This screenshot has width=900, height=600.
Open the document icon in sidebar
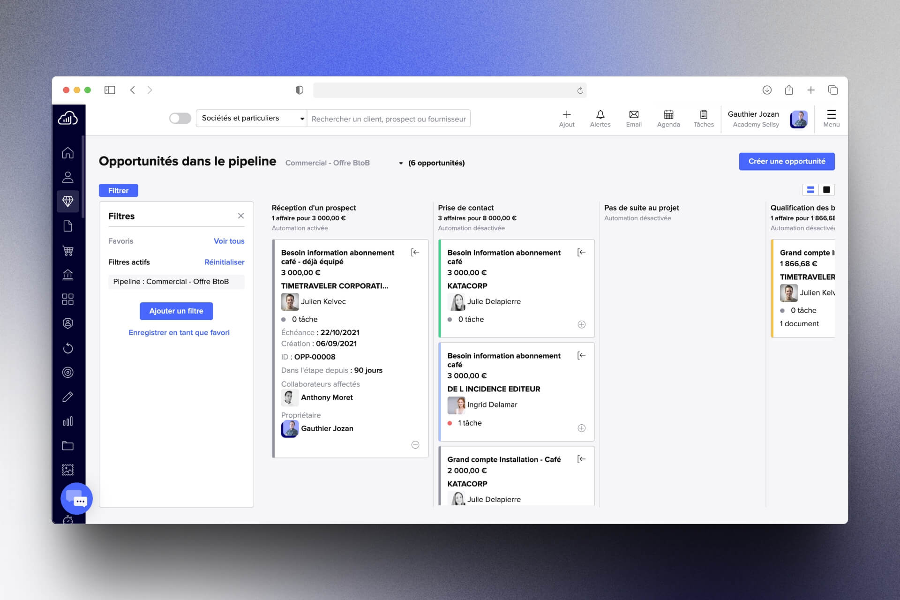tap(68, 226)
